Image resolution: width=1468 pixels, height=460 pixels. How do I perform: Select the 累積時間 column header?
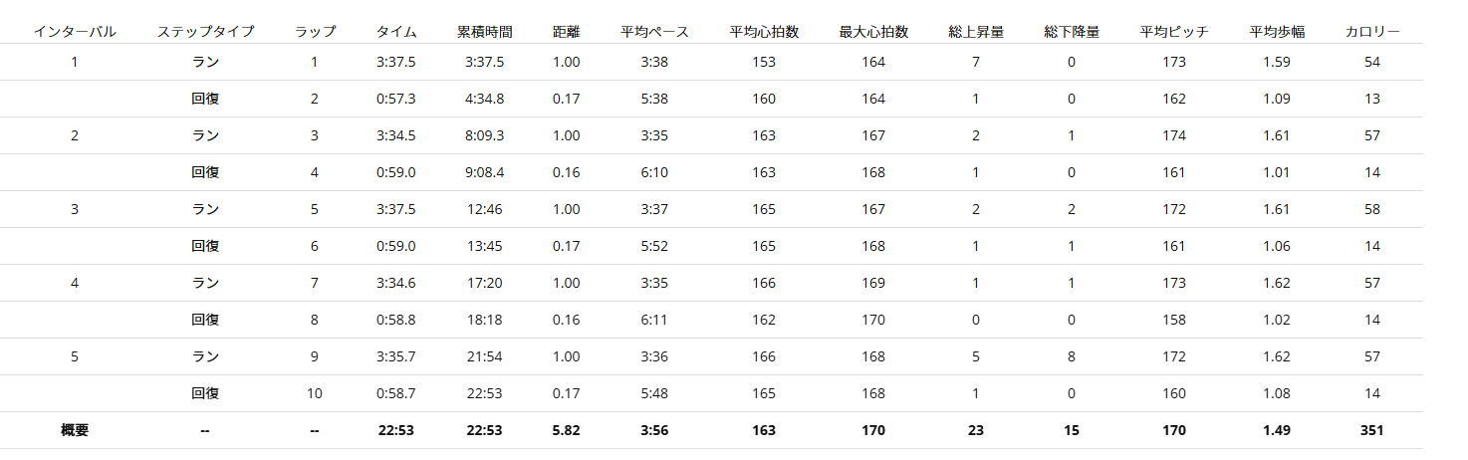485,32
